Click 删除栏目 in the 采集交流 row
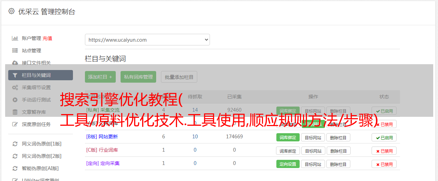The image size is (438, 181). (338, 111)
